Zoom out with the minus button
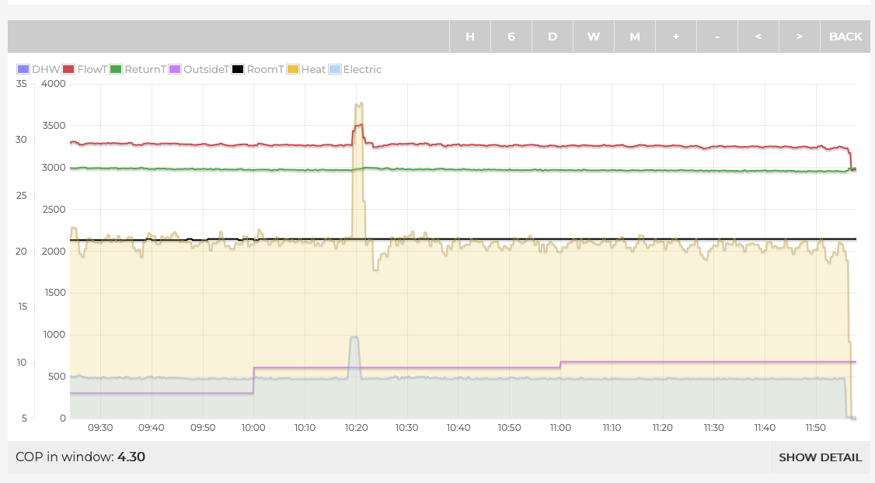875x483 pixels. click(x=717, y=36)
